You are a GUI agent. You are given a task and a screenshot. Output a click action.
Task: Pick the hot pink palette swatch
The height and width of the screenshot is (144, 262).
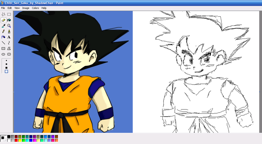click(53, 140)
